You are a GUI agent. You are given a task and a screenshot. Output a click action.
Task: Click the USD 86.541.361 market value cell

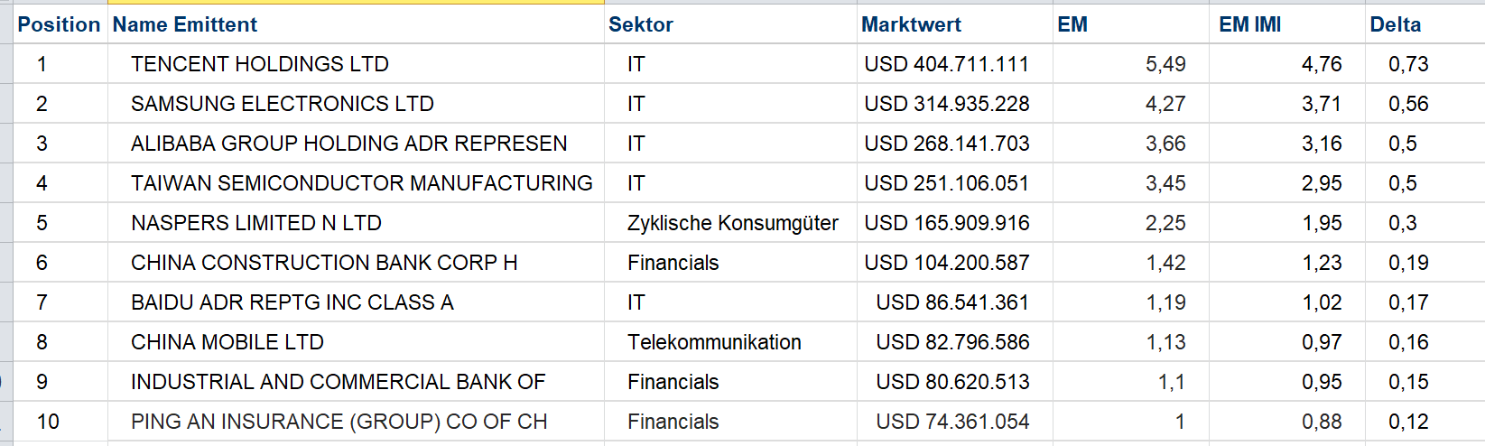[951, 302]
